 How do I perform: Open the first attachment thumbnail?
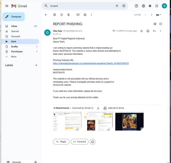[x=67, y=121]
